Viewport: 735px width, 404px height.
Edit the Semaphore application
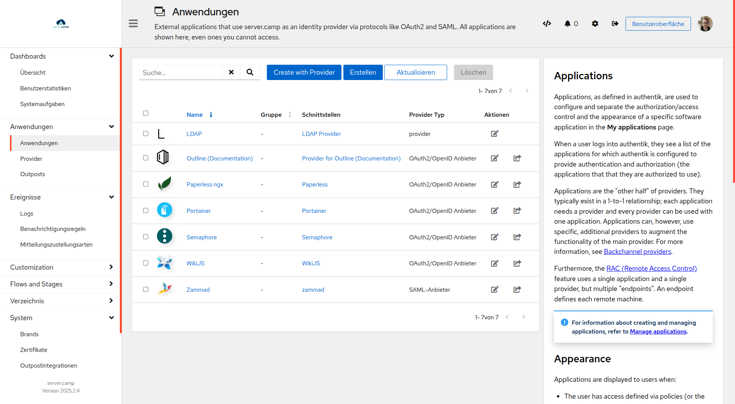coord(495,237)
